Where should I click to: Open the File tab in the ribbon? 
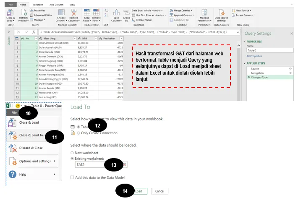10,5
